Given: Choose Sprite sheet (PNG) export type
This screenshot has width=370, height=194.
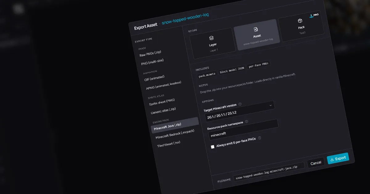Looking at the screenshot, I should pos(162,102).
